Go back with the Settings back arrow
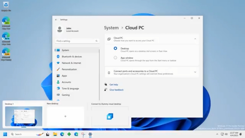The image size is (245, 138). [56, 20]
